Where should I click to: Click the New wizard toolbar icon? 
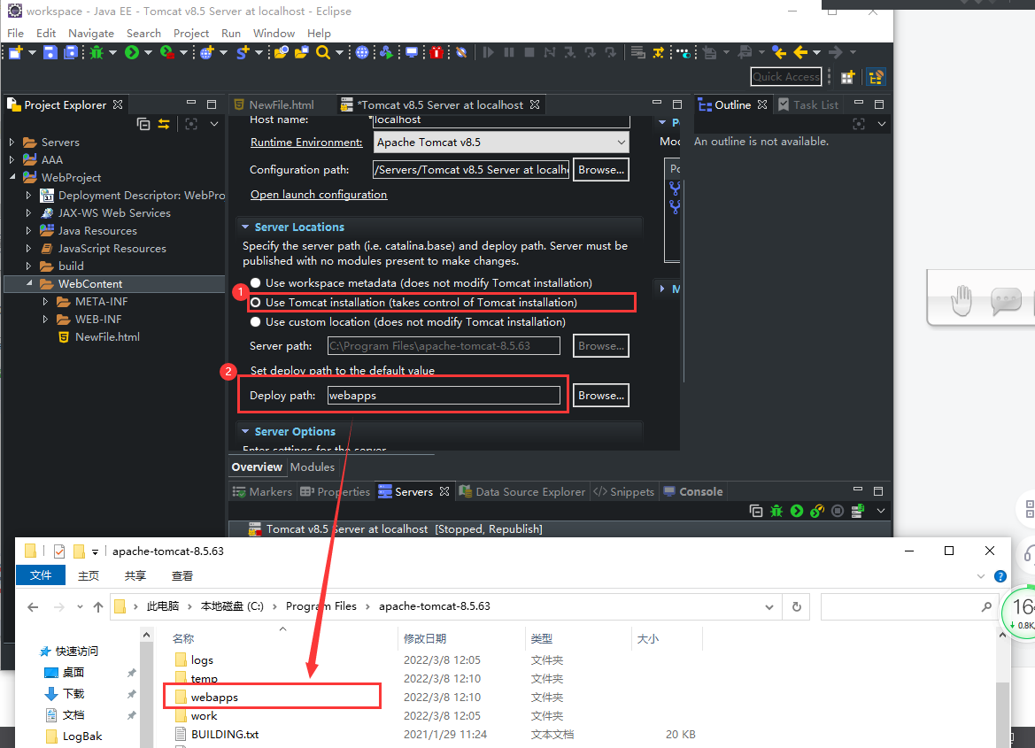(x=15, y=52)
